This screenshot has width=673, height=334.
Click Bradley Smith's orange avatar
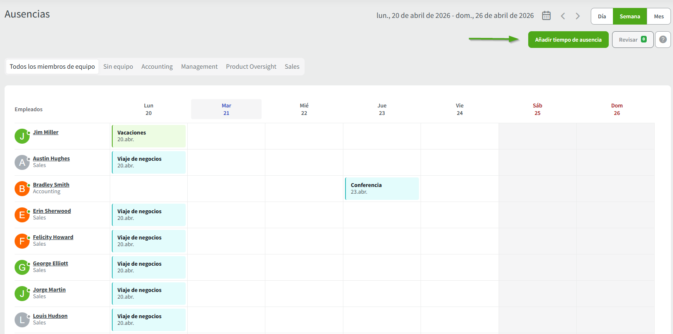22,189
